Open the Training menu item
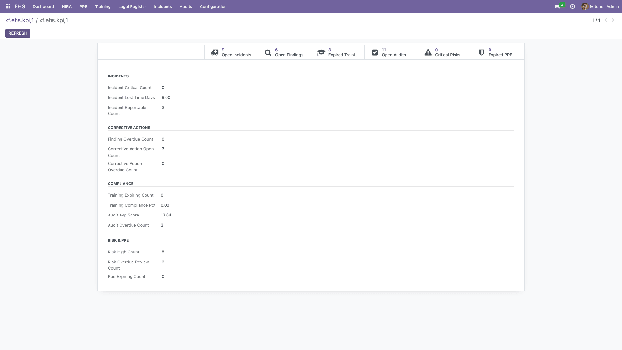622x350 pixels. coord(102,6)
